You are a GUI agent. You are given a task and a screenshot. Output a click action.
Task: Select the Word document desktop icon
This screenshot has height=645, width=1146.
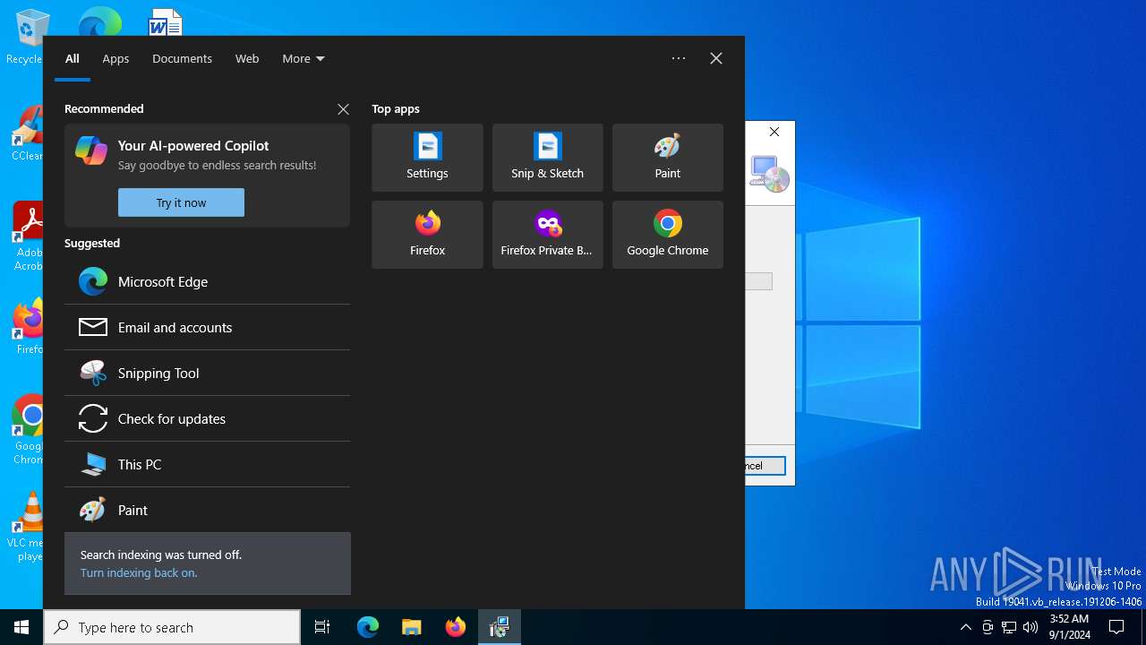pos(165,21)
